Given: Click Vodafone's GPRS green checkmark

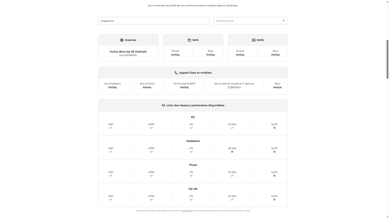Looking at the screenshot, I should click(x=151, y=152).
